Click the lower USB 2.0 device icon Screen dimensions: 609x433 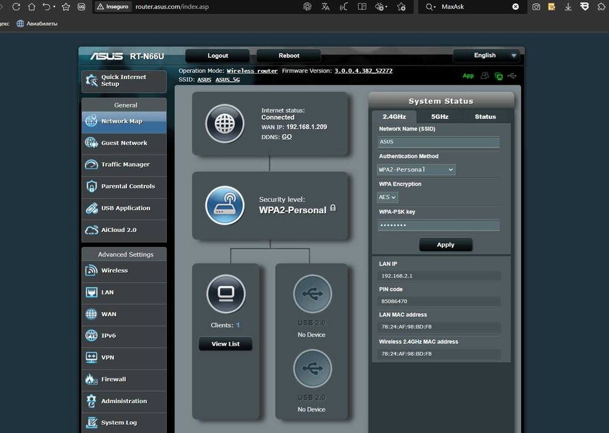click(313, 368)
